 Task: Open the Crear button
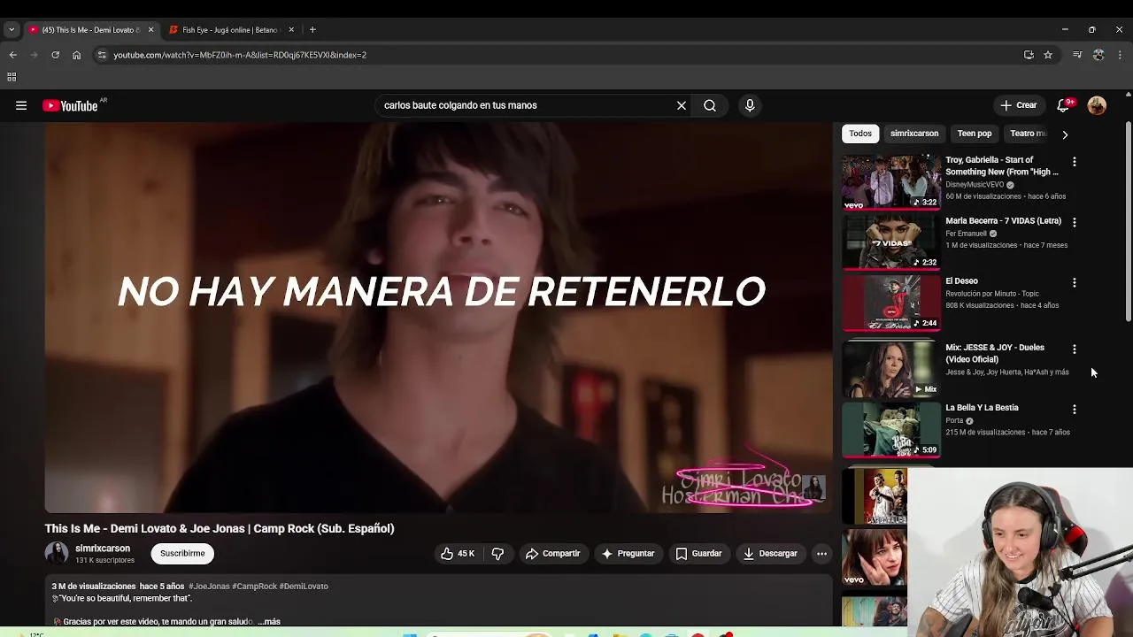(1019, 105)
